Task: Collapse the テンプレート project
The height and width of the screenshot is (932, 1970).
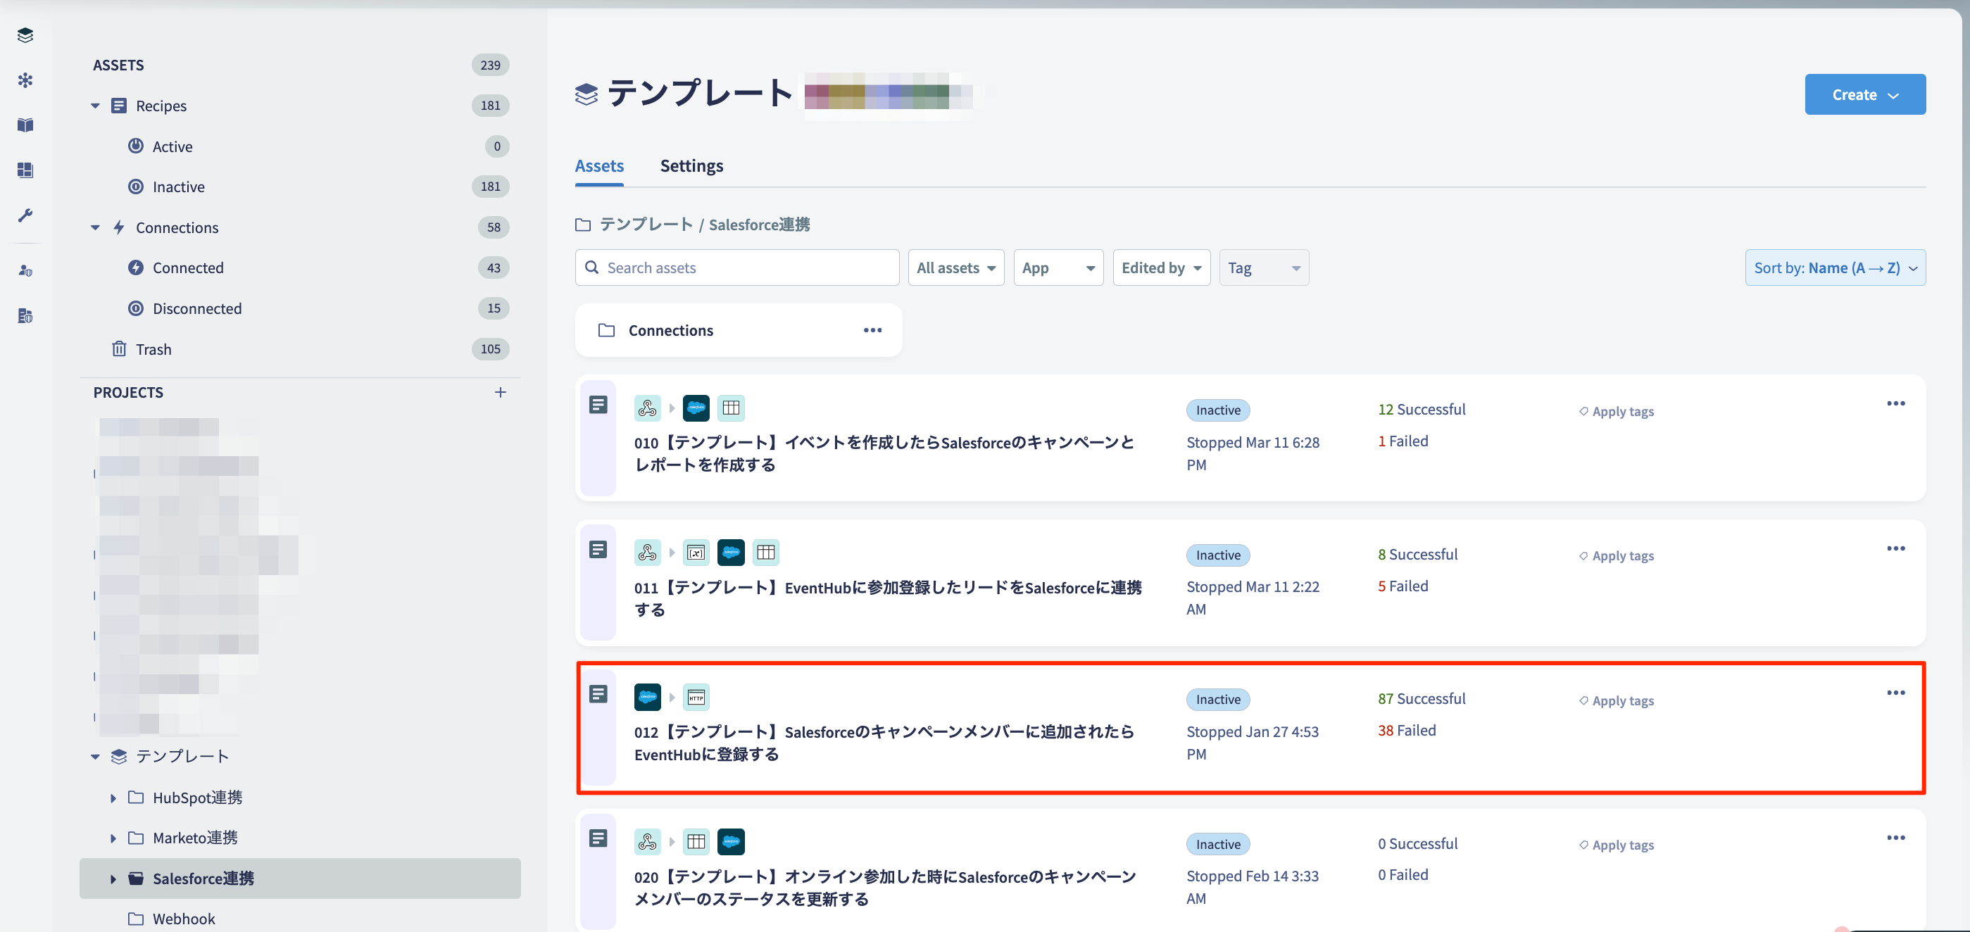Action: click(x=96, y=757)
